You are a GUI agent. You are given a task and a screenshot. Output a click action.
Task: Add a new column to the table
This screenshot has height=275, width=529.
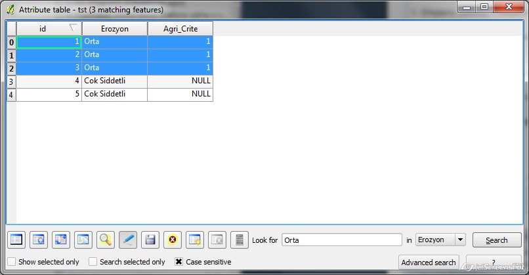pos(195,240)
